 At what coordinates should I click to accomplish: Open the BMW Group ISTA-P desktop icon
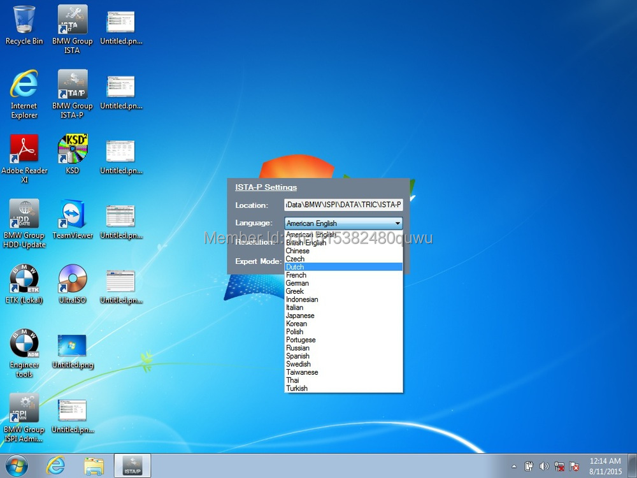pyautogui.click(x=72, y=85)
